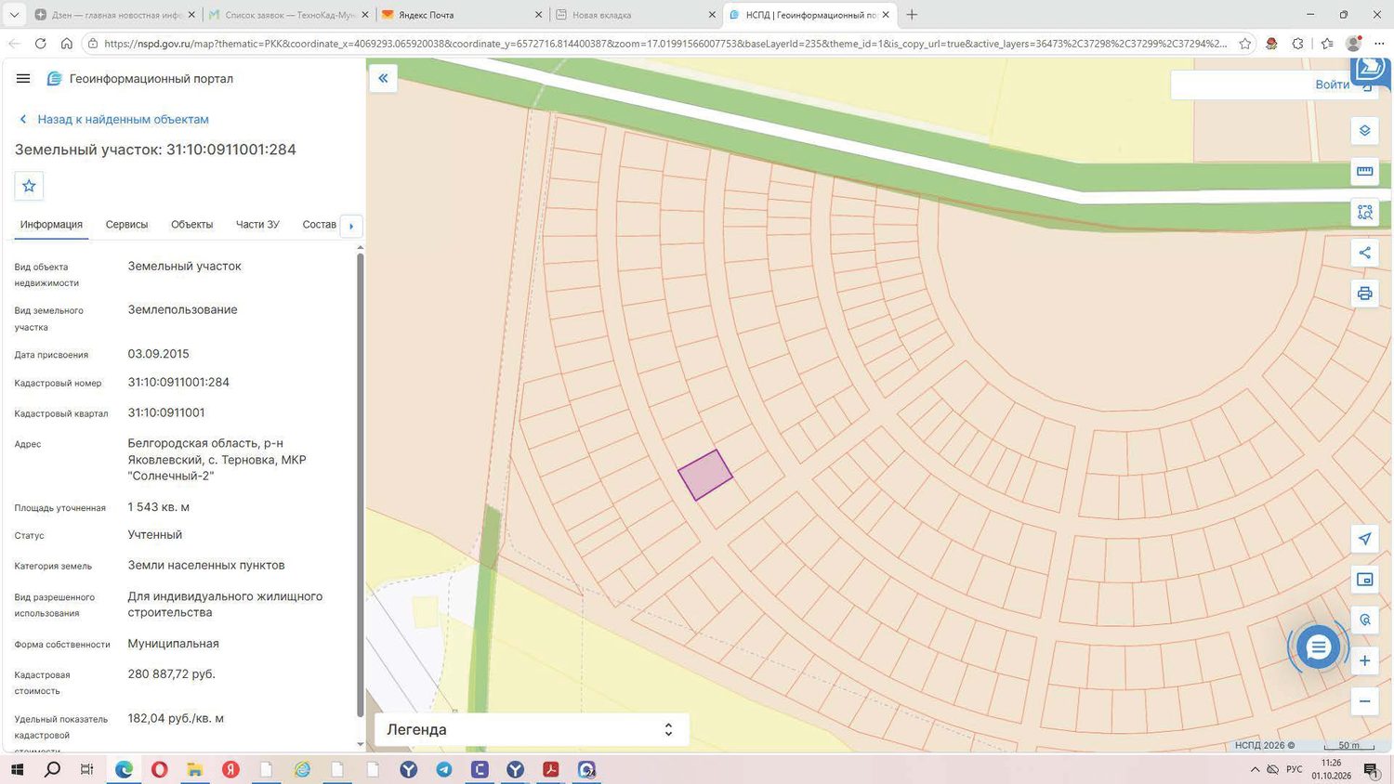Activate the ruler measurement tool
The image size is (1394, 784).
coord(1364,172)
